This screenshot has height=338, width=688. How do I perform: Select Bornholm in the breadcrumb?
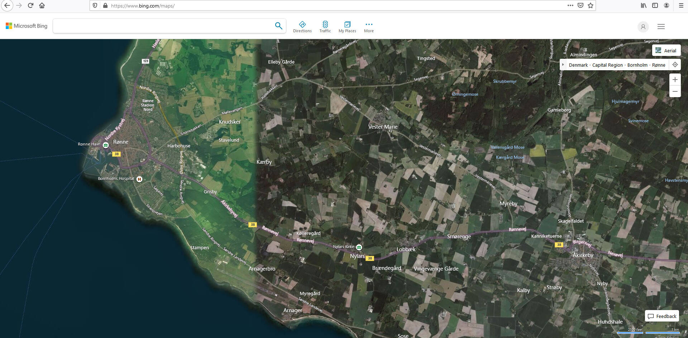tap(637, 65)
